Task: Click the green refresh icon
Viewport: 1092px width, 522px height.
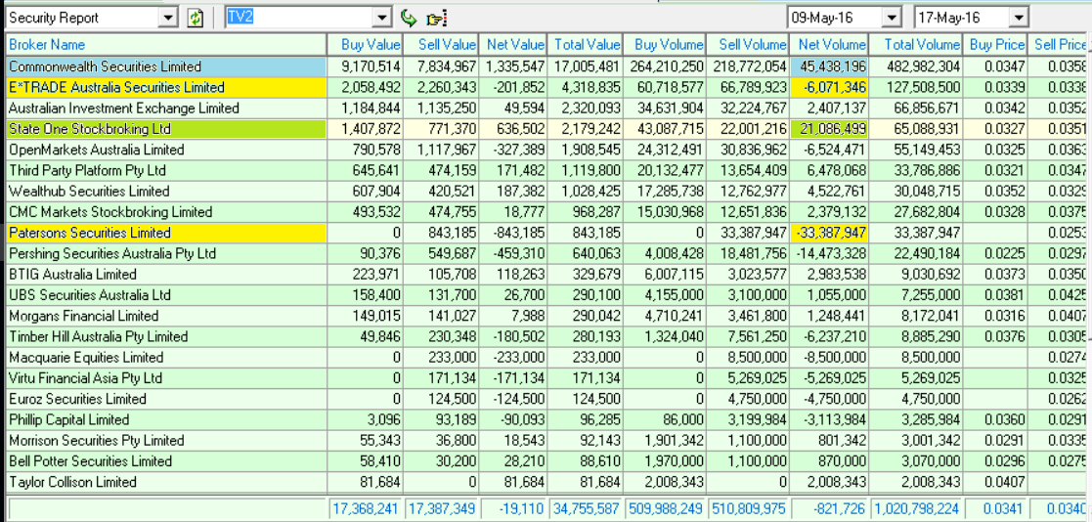Action: (x=195, y=19)
